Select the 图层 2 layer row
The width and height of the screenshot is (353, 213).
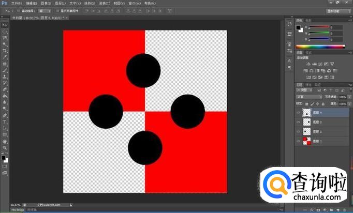tap(321, 131)
